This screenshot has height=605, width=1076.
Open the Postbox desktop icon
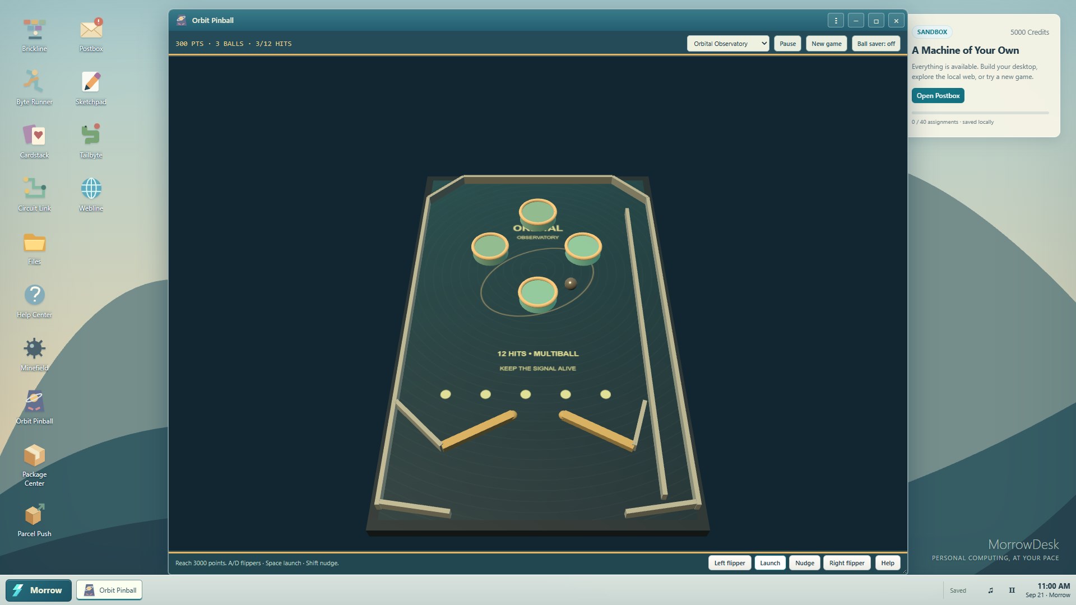(x=91, y=35)
